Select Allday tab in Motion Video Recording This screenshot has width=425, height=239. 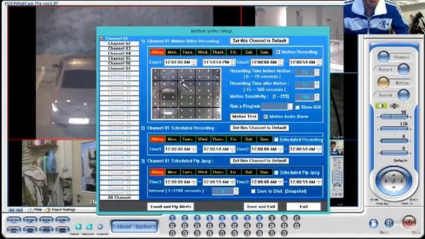click(x=157, y=52)
